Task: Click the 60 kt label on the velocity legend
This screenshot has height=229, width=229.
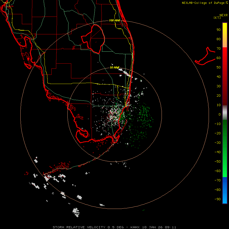Action: 219,58
